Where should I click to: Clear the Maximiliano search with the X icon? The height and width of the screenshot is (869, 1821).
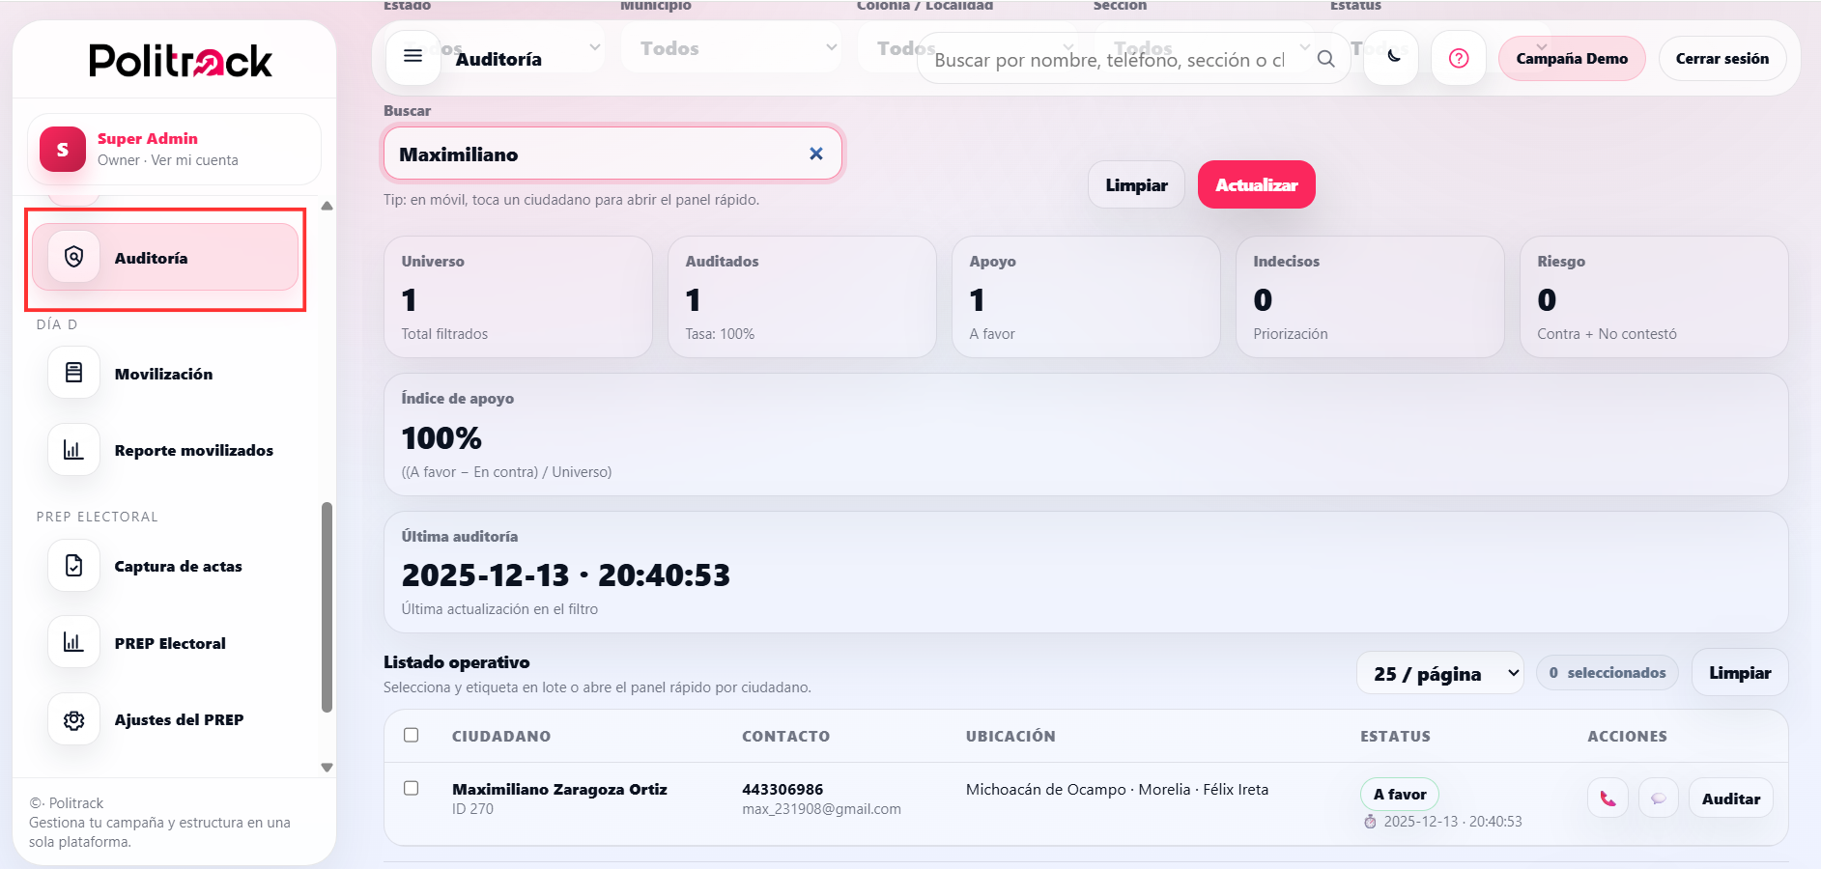(x=816, y=153)
